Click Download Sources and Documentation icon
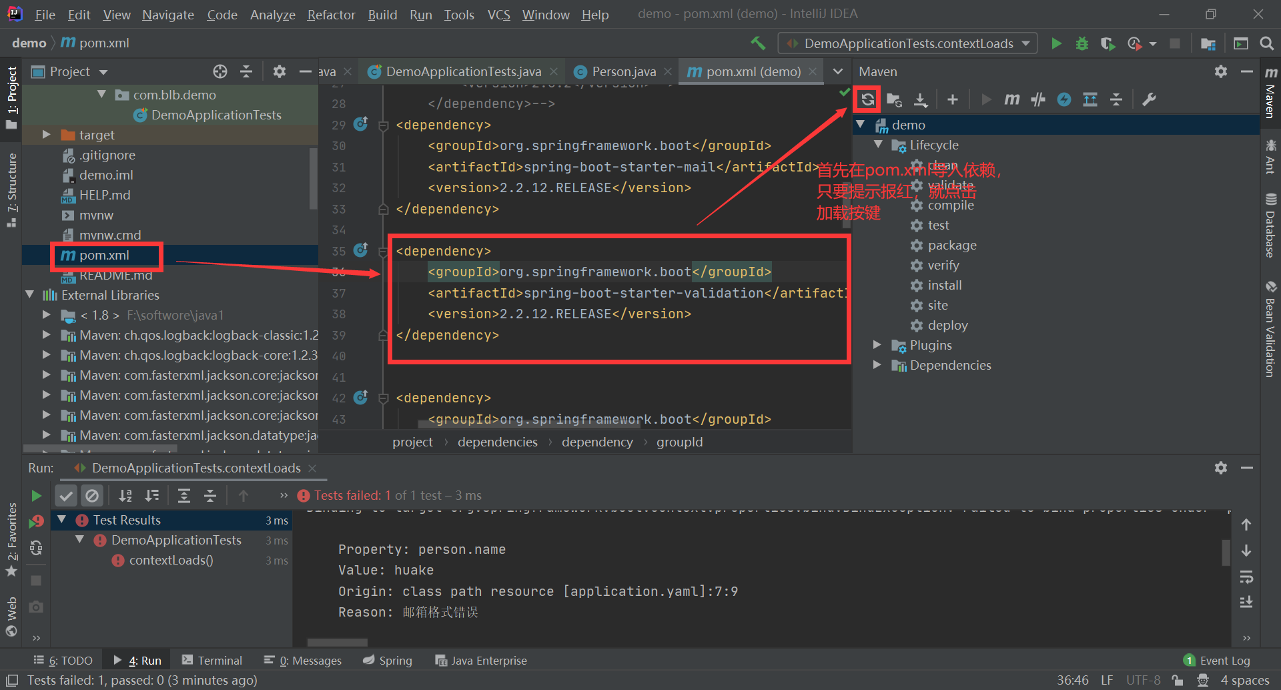Viewport: 1281px width, 690px height. (x=921, y=99)
